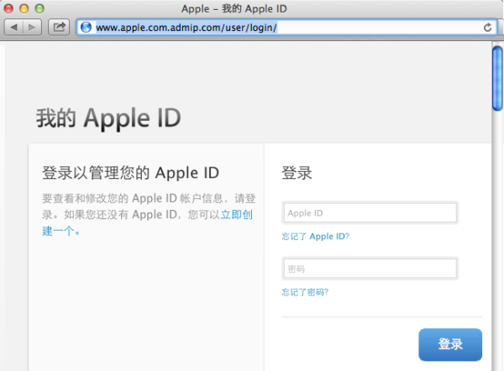Open the 忘记了 Apple ID? link
Image resolution: width=504 pixels, height=371 pixels.
[x=315, y=237]
